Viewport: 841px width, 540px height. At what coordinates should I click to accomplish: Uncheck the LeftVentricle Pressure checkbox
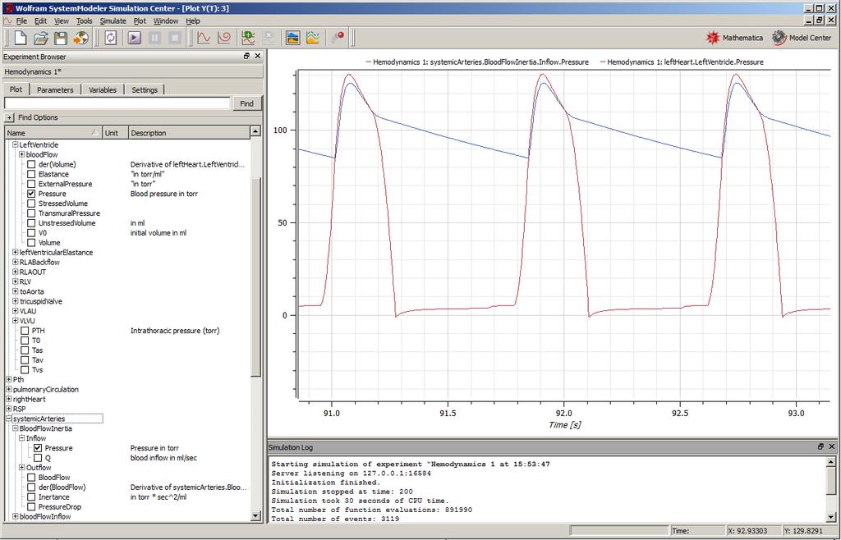coord(31,194)
